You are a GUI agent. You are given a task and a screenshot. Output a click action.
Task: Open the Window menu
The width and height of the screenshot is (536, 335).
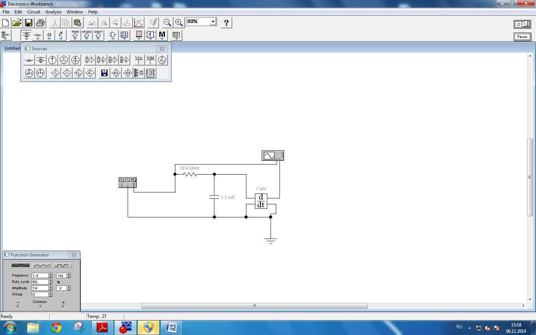tap(75, 12)
